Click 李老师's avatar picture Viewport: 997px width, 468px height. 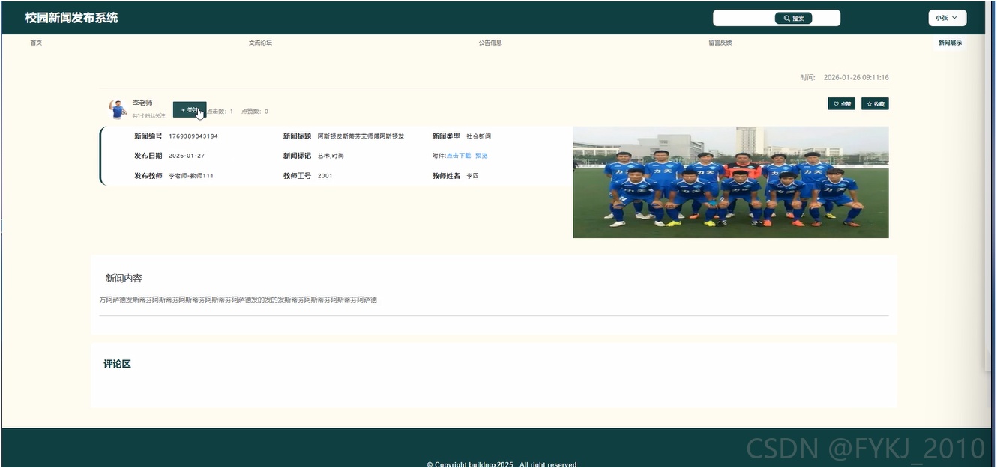coord(118,109)
